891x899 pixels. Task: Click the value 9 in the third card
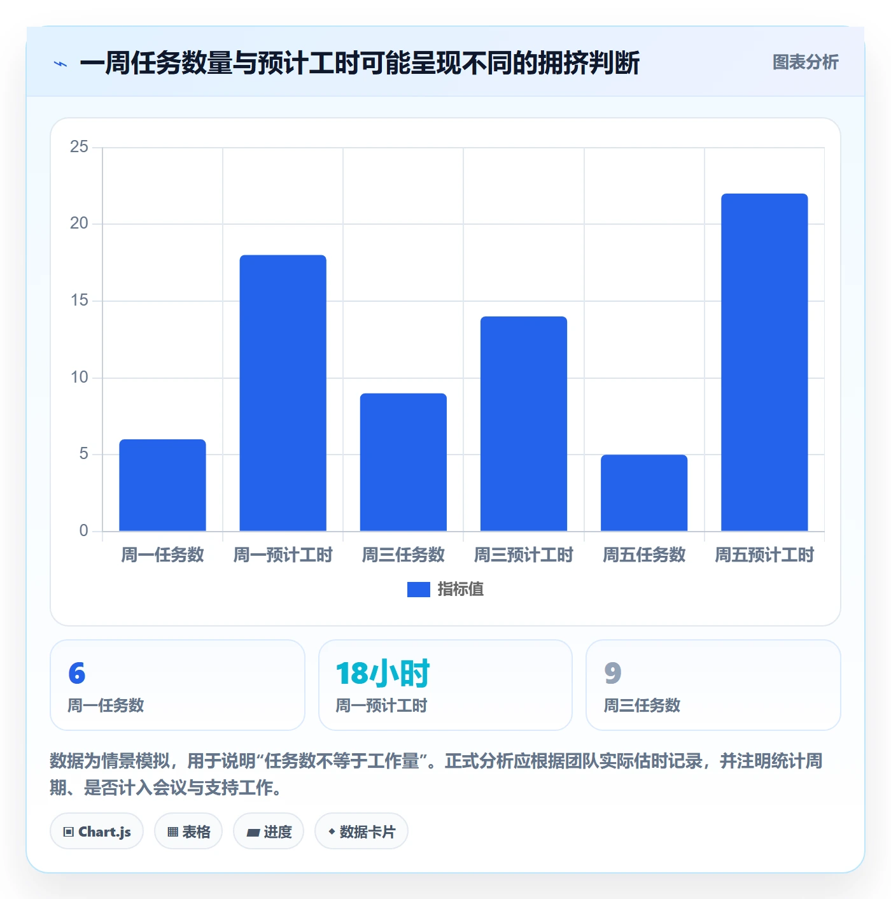[x=612, y=673]
